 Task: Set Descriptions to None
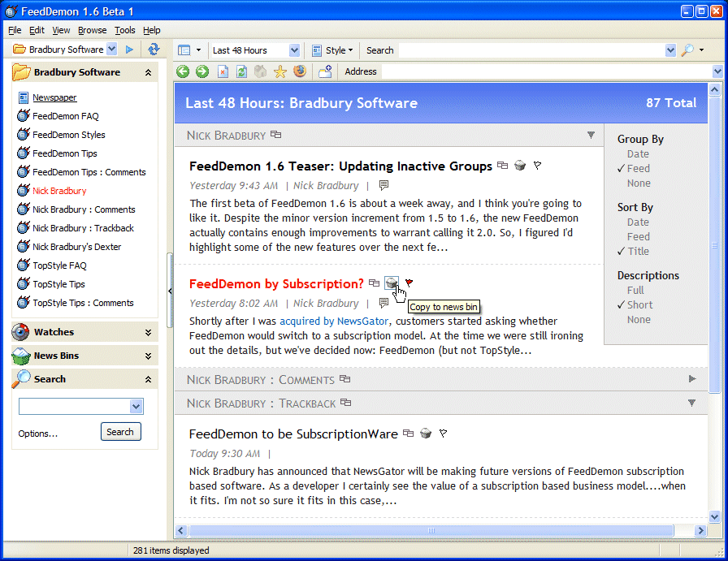coord(639,320)
